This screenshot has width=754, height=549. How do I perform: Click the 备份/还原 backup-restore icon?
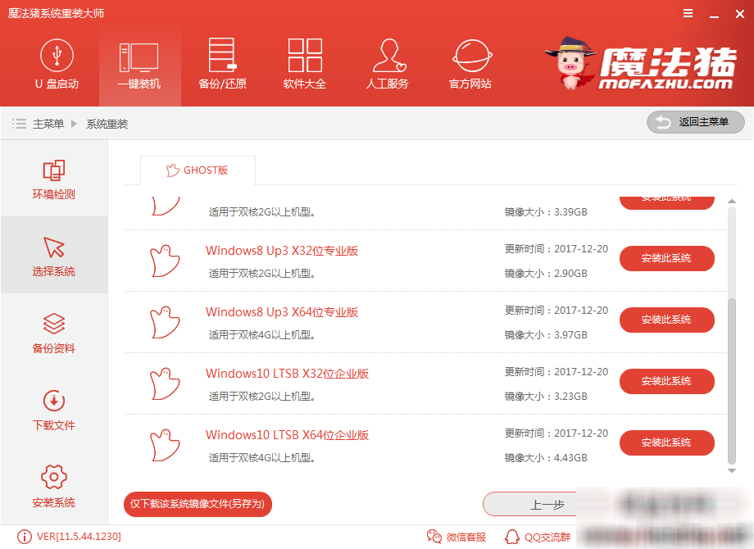222,66
